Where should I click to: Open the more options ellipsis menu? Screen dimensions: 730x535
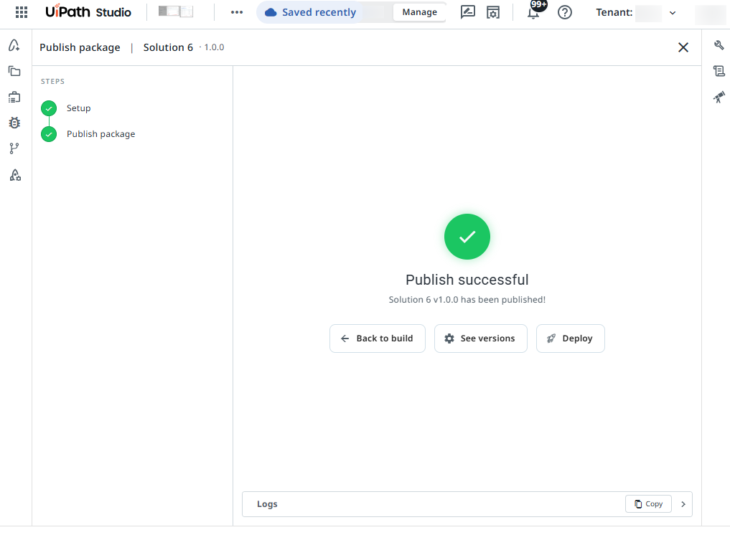pyautogui.click(x=236, y=12)
